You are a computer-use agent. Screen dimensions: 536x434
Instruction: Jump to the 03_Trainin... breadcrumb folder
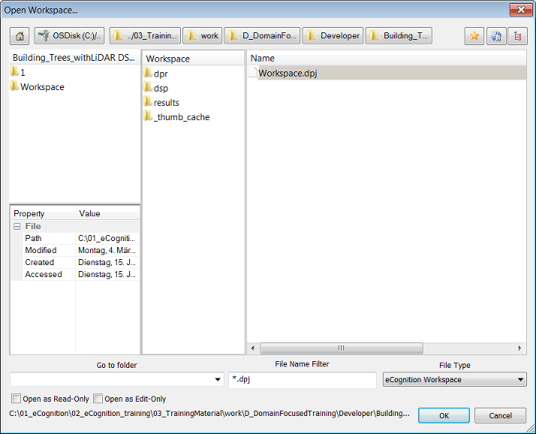click(x=145, y=36)
